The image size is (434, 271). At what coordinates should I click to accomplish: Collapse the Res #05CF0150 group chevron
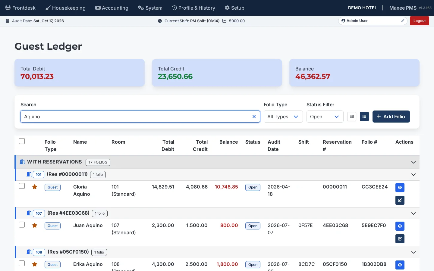[x=414, y=252]
